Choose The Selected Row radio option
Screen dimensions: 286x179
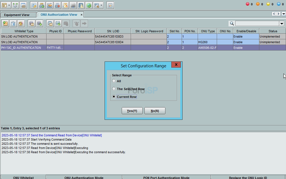[x=114, y=89]
